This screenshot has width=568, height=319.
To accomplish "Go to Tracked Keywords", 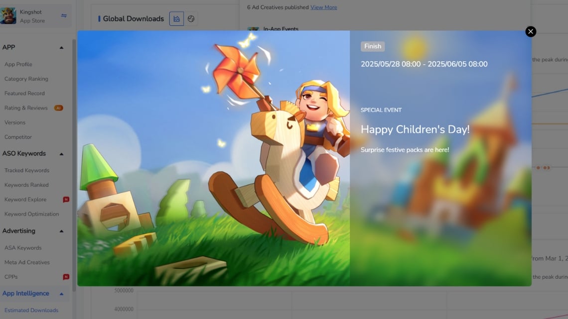I will pos(27,170).
